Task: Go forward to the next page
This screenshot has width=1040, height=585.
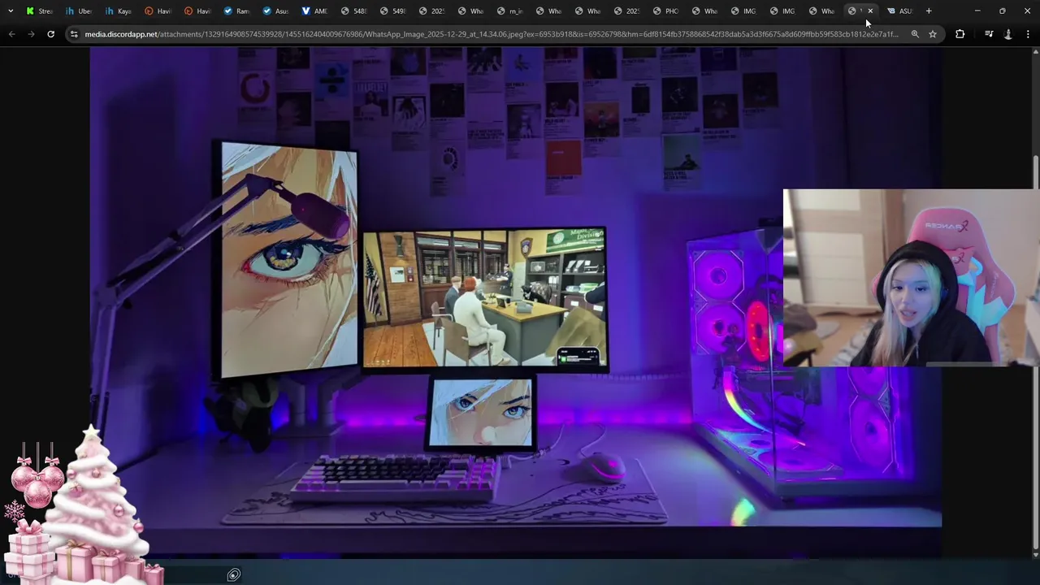Action: [31, 34]
